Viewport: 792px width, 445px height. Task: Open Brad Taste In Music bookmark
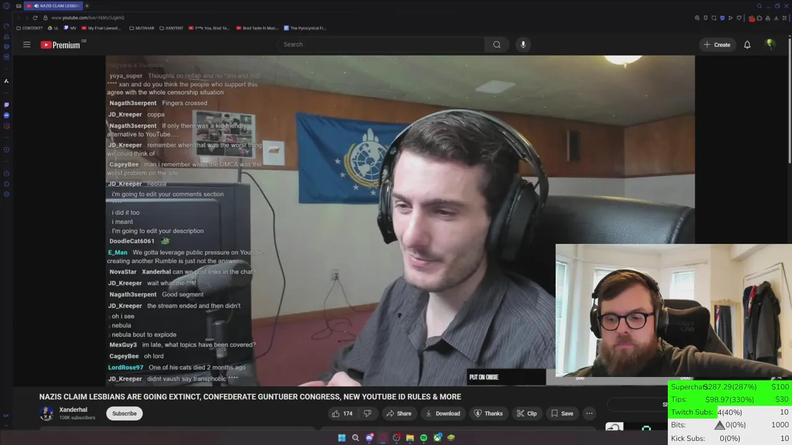pos(257,28)
